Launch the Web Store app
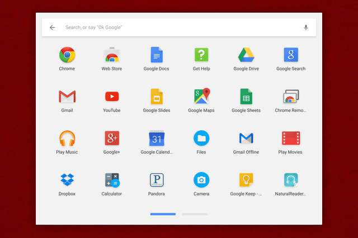Screen dimensions: 358x238 coord(112,55)
